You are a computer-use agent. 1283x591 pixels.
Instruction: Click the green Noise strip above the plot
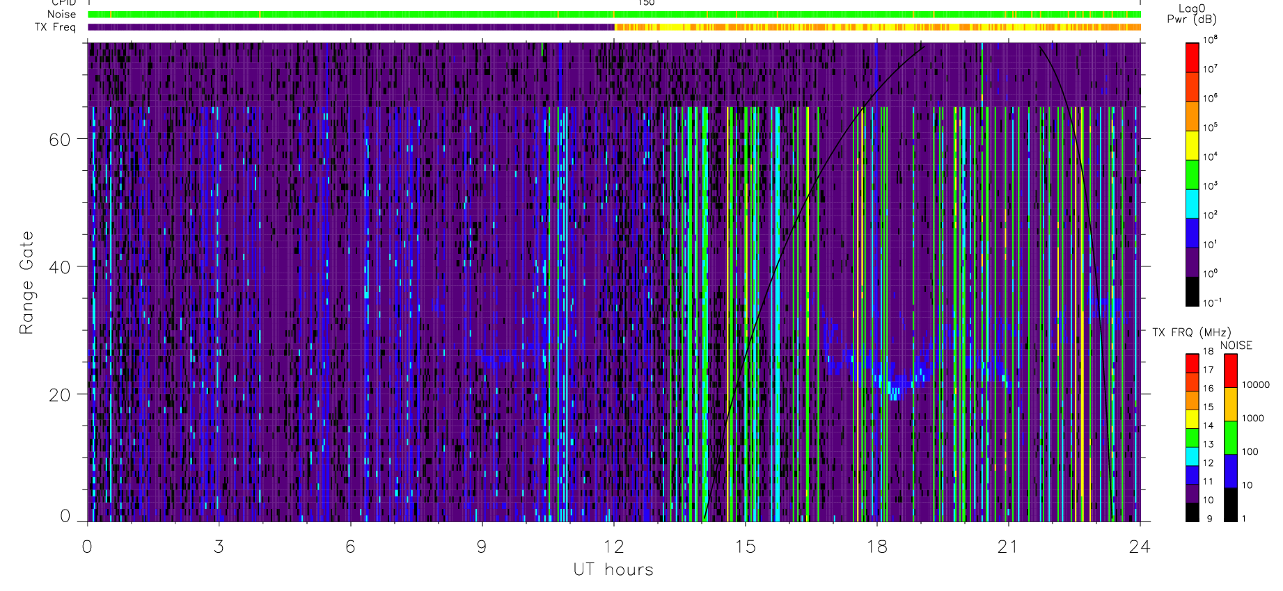click(614, 14)
